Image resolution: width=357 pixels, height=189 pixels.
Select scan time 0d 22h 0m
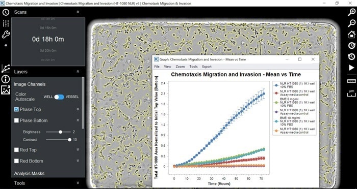point(48,60)
